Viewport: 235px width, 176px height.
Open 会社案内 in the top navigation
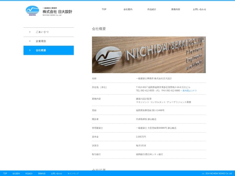click(x=128, y=9)
